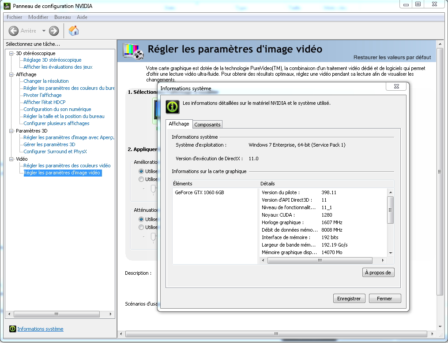Open Régler les paramètres d'image avec Aperçu
Screen dimensions: 448x343
[x=68, y=137]
